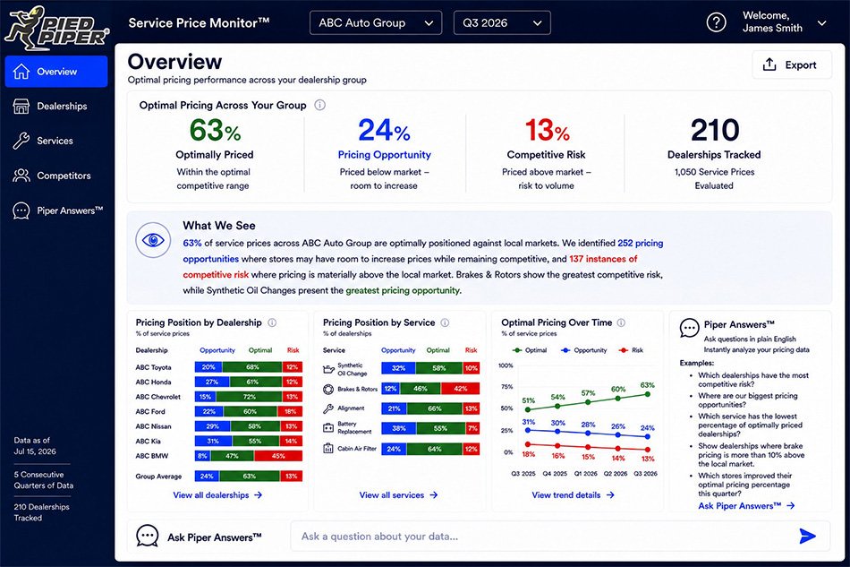Click the Pied Piper logo
This screenshot has width=850, height=567.
click(56, 27)
